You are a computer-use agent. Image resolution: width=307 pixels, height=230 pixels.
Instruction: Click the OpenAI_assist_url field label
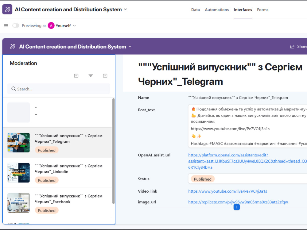pos(154,155)
